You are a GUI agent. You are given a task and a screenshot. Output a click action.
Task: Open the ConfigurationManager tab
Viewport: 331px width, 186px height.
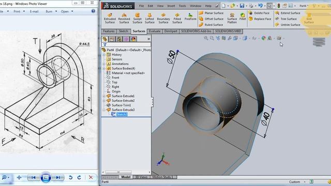(119, 39)
